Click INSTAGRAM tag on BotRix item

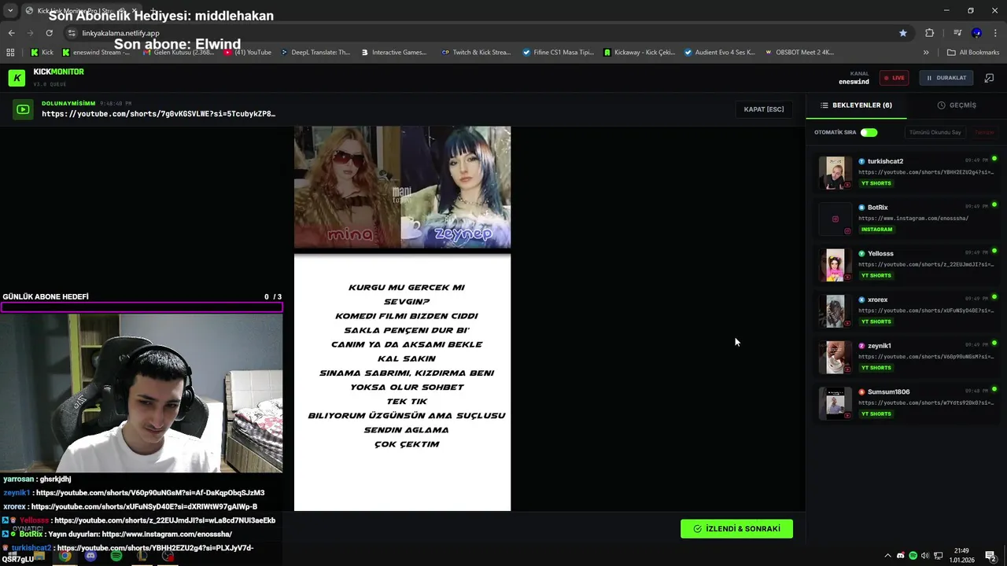pyautogui.click(x=876, y=230)
